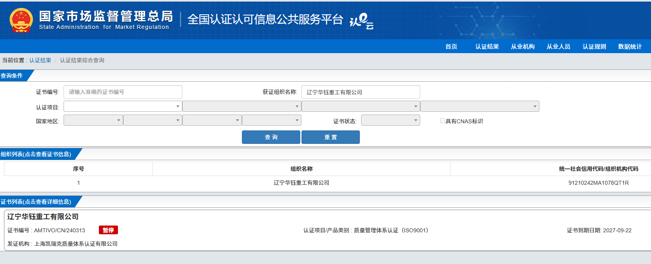Open the third 国家地区 dropdown
The image size is (651, 264).
click(x=212, y=120)
